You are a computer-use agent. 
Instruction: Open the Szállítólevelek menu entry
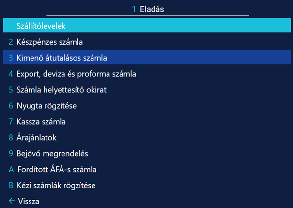coord(41,26)
